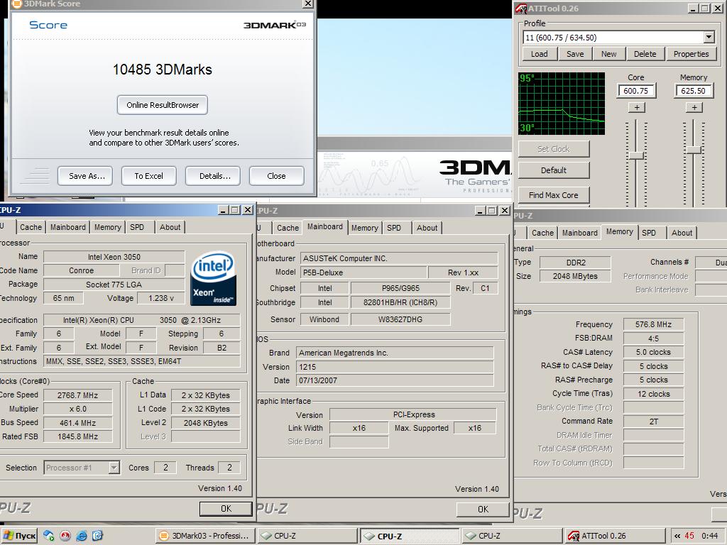
Task: Click the bold active CPU-Z taskbar button
Action: pos(410,536)
